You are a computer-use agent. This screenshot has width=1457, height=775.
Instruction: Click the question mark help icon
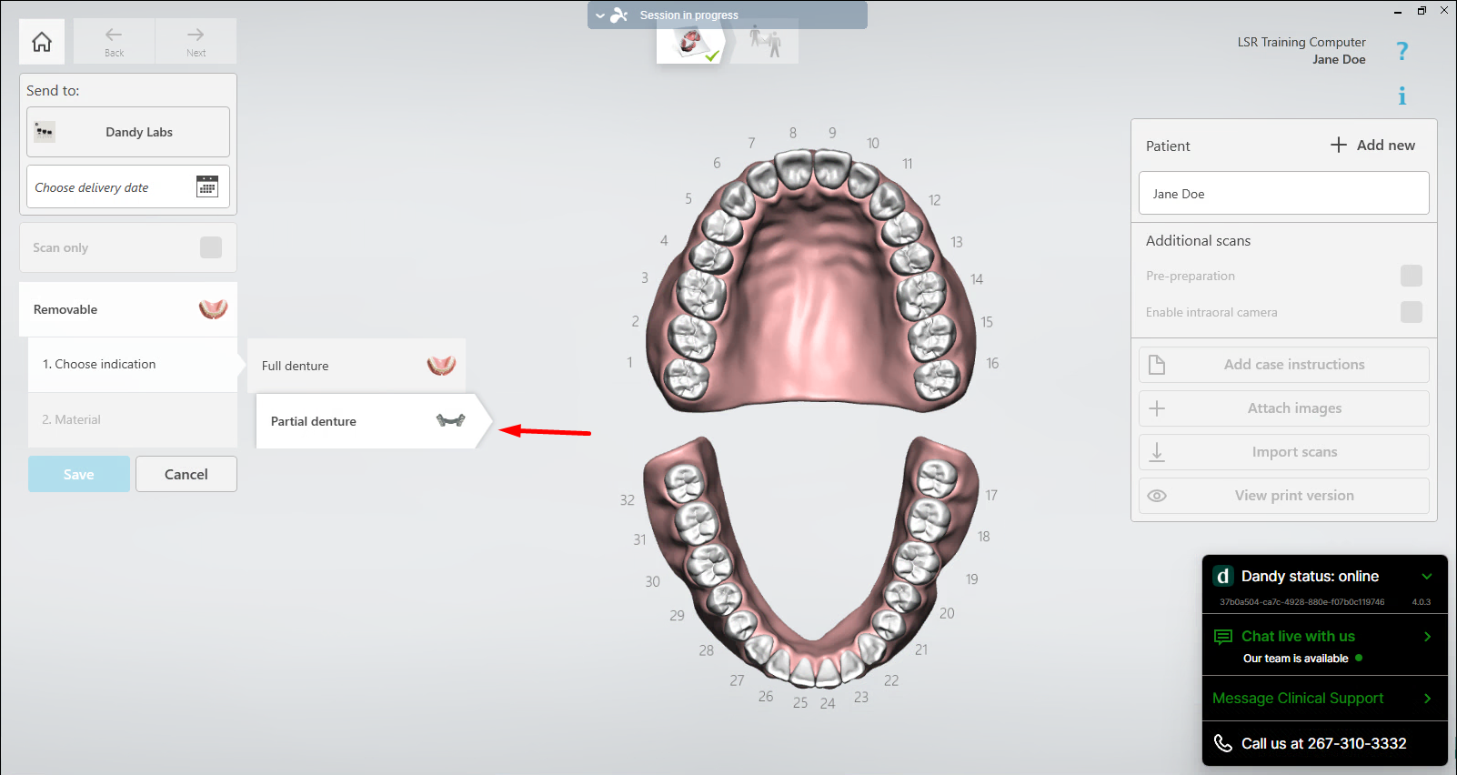tap(1402, 51)
